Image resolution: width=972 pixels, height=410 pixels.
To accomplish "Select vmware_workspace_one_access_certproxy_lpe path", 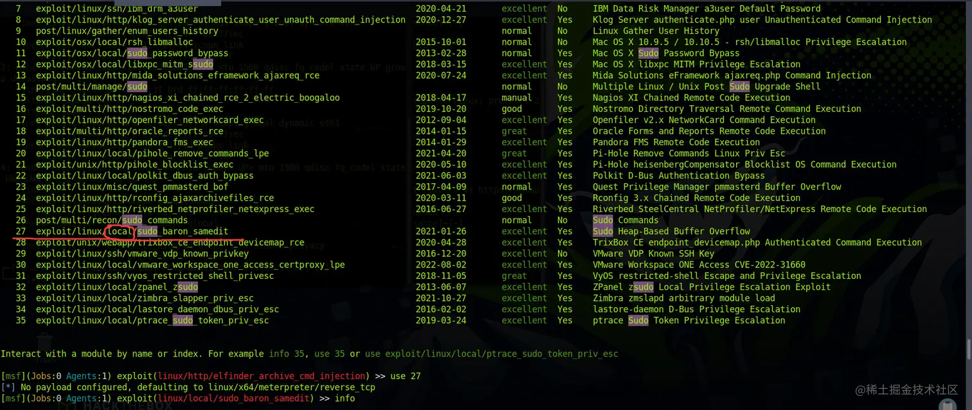I will [190, 265].
